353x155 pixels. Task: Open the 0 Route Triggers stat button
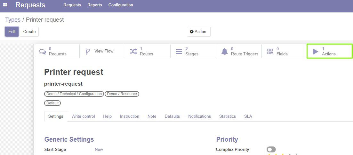click(x=239, y=51)
